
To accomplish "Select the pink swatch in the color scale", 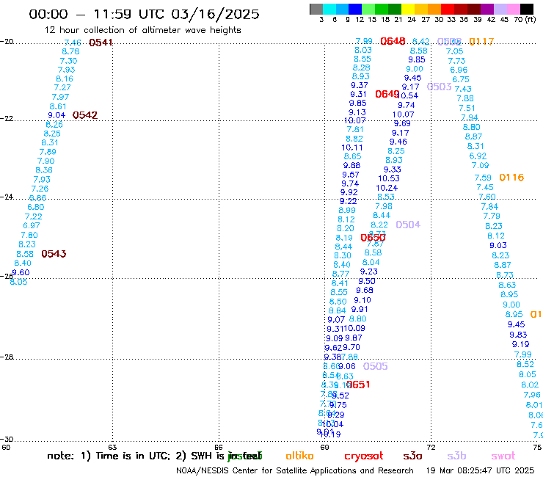I will pos(513,9).
